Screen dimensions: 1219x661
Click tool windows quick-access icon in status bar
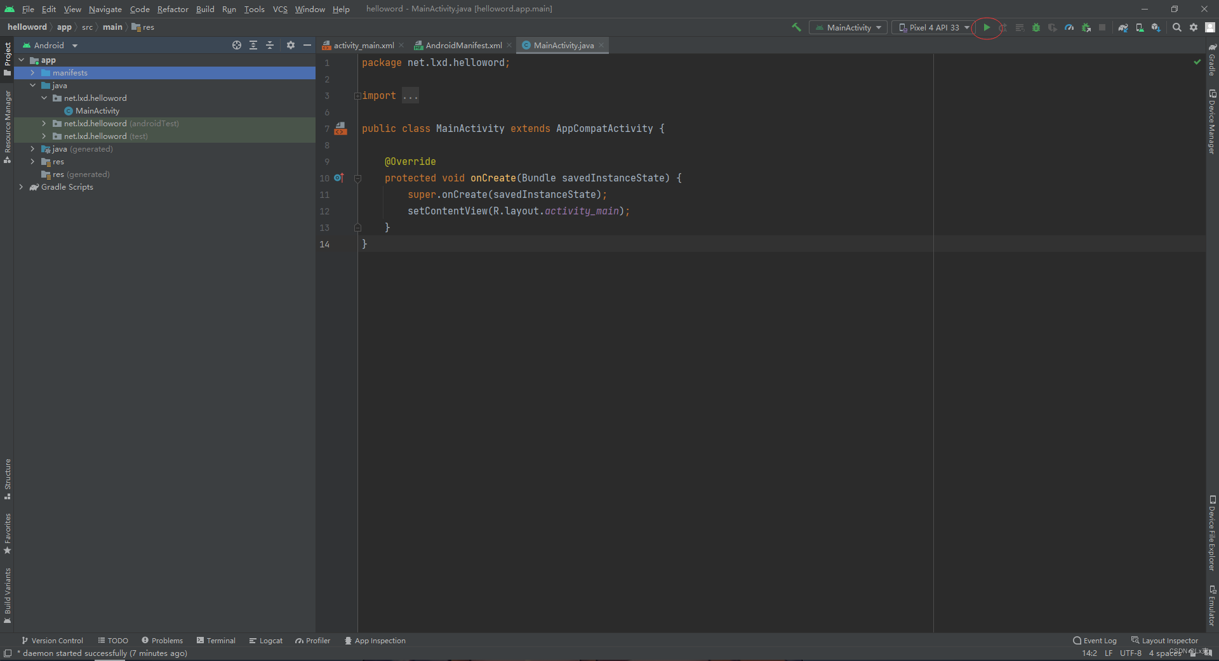(8, 653)
